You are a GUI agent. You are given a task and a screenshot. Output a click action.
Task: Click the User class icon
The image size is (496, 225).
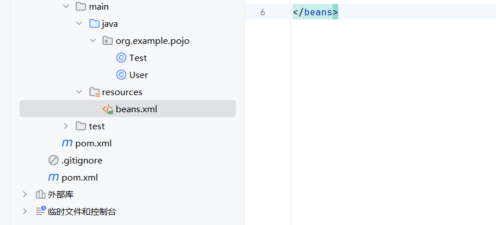(x=121, y=75)
